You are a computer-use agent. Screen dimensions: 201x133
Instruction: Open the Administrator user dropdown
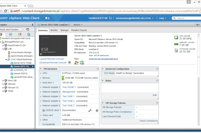coord(135,18)
